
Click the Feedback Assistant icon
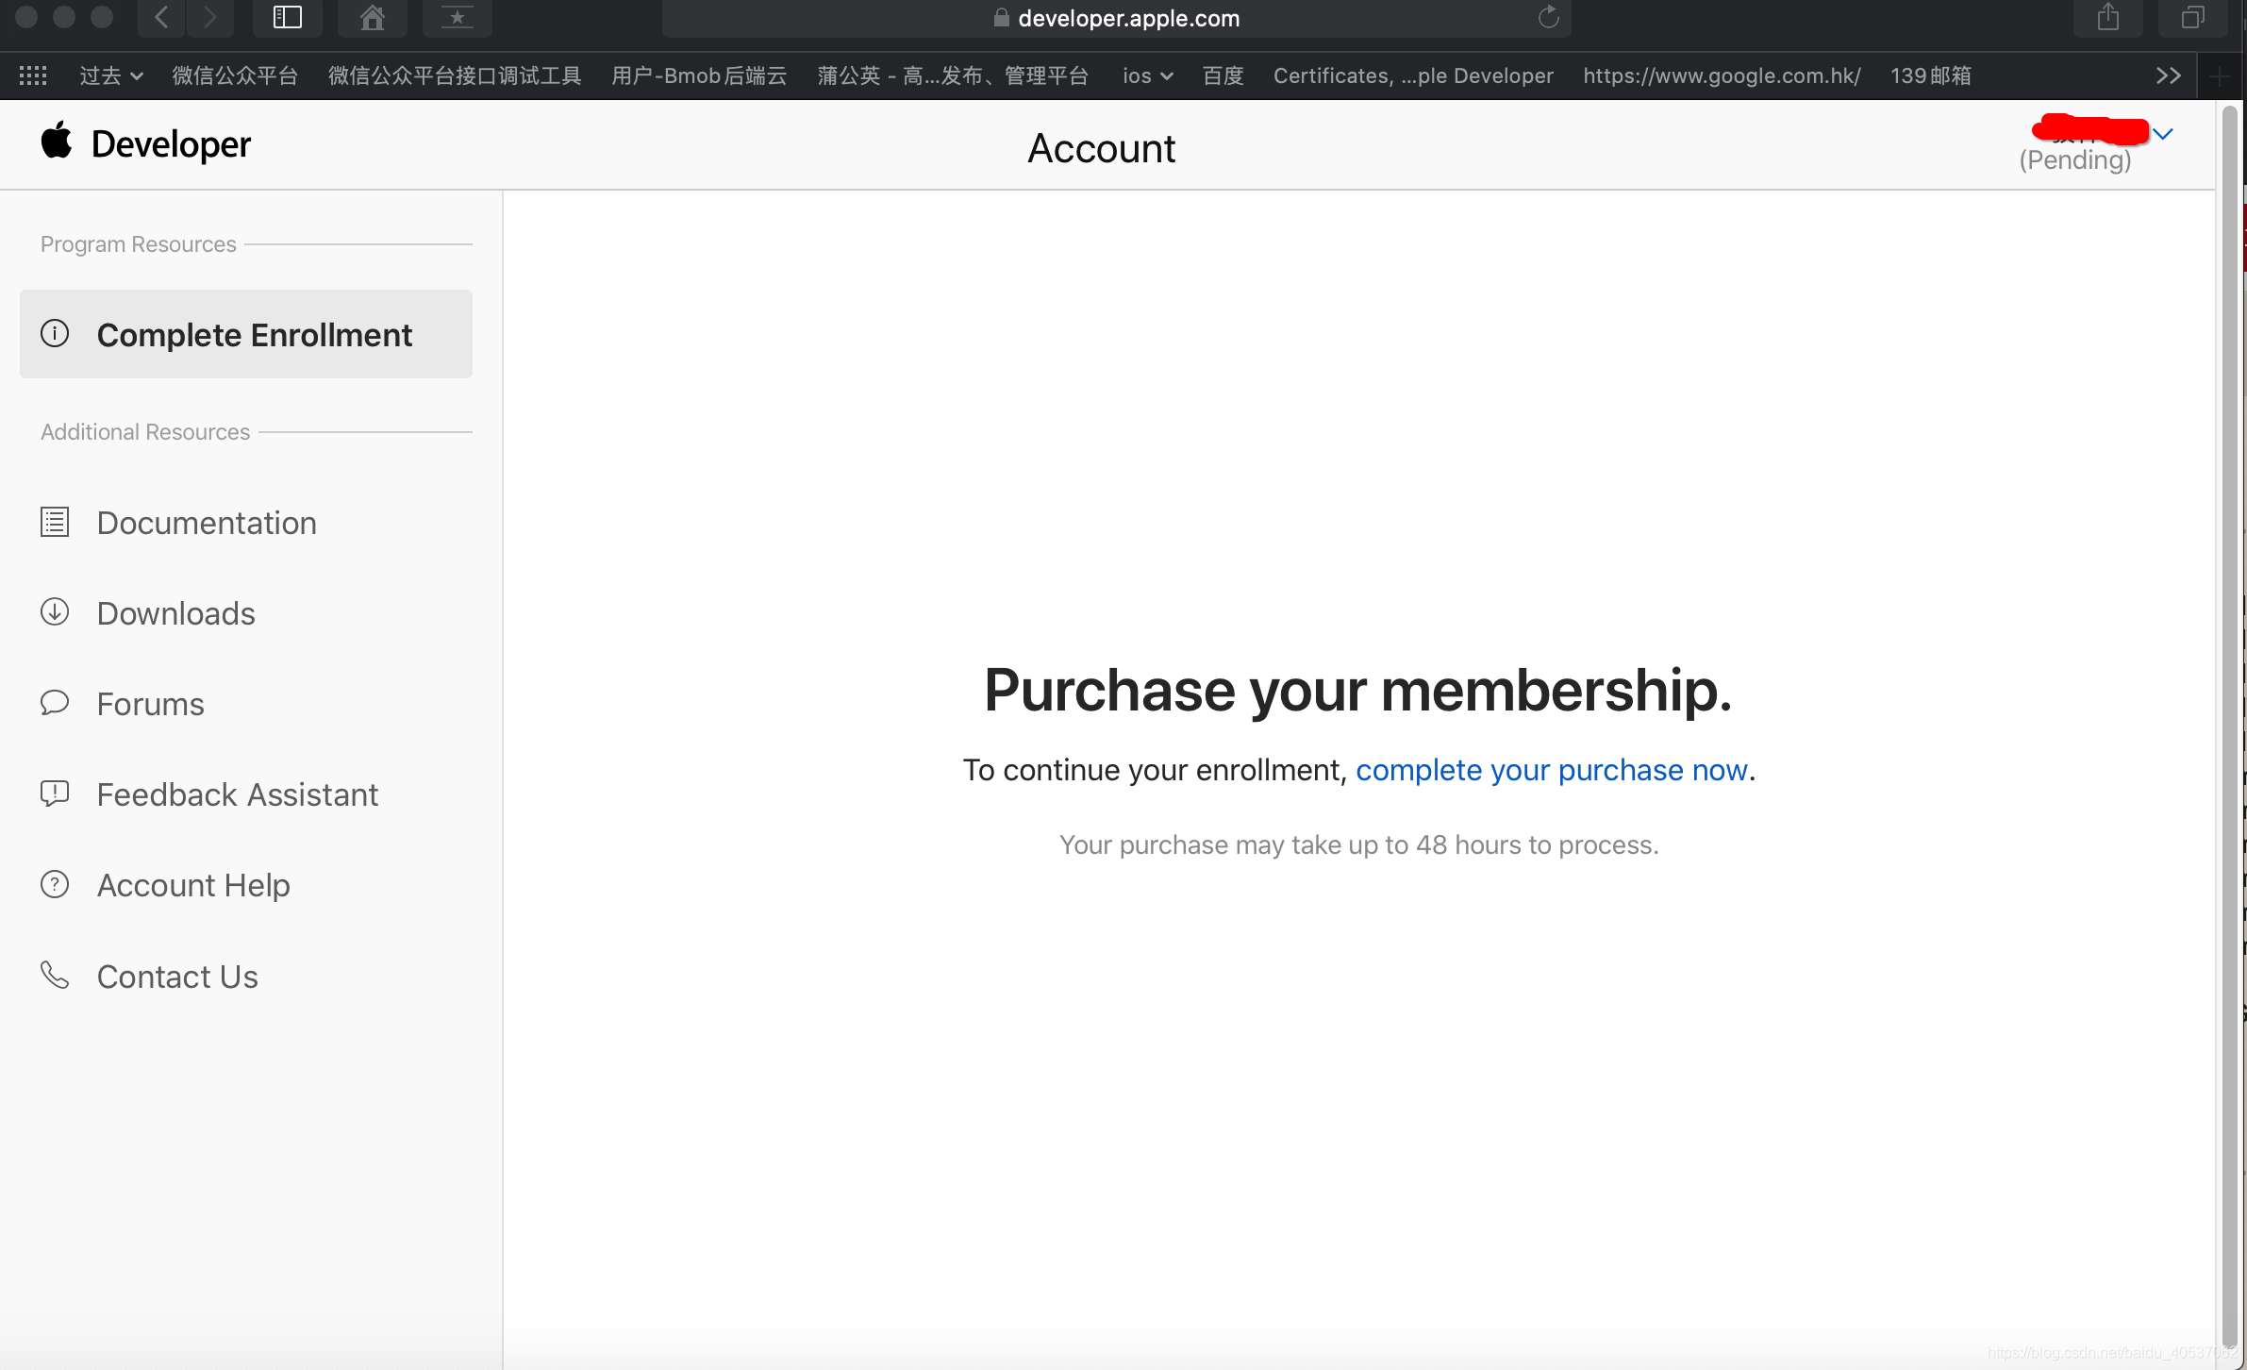click(53, 794)
